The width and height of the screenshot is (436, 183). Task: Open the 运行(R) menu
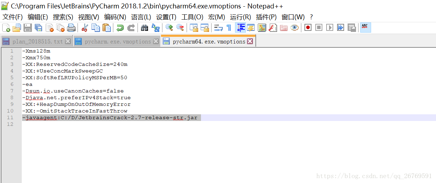[x=241, y=17]
